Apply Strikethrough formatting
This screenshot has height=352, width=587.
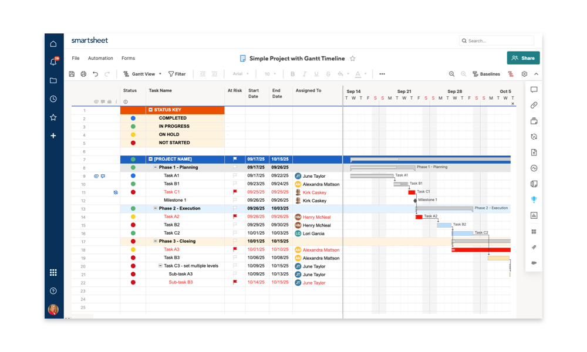(x=328, y=74)
